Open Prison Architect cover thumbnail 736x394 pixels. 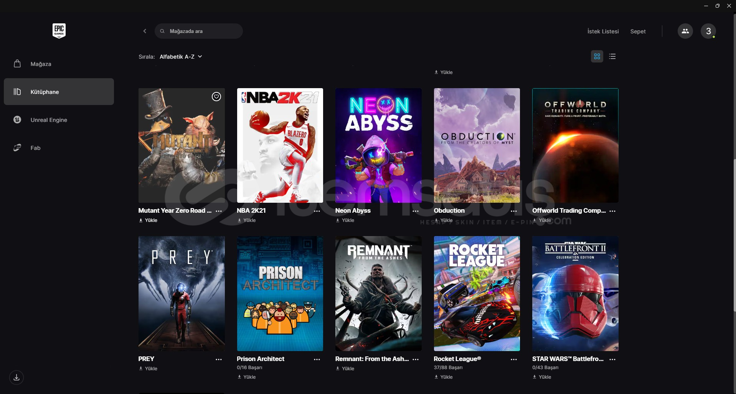point(280,294)
